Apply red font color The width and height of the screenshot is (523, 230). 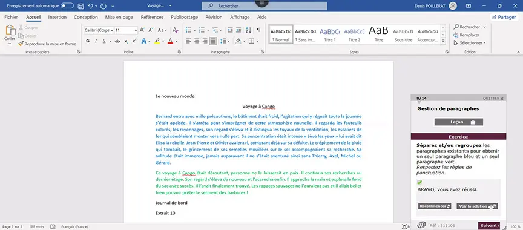[170, 41]
